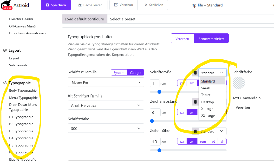This screenshot has width=274, height=163.
Task: Click the Layout section layers icon
Action: point(5,50)
